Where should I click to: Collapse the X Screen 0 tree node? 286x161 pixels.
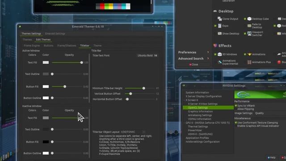tap(184, 100)
